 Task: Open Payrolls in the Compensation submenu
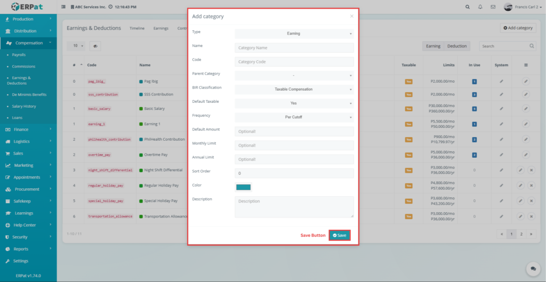[x=19, y=55]
